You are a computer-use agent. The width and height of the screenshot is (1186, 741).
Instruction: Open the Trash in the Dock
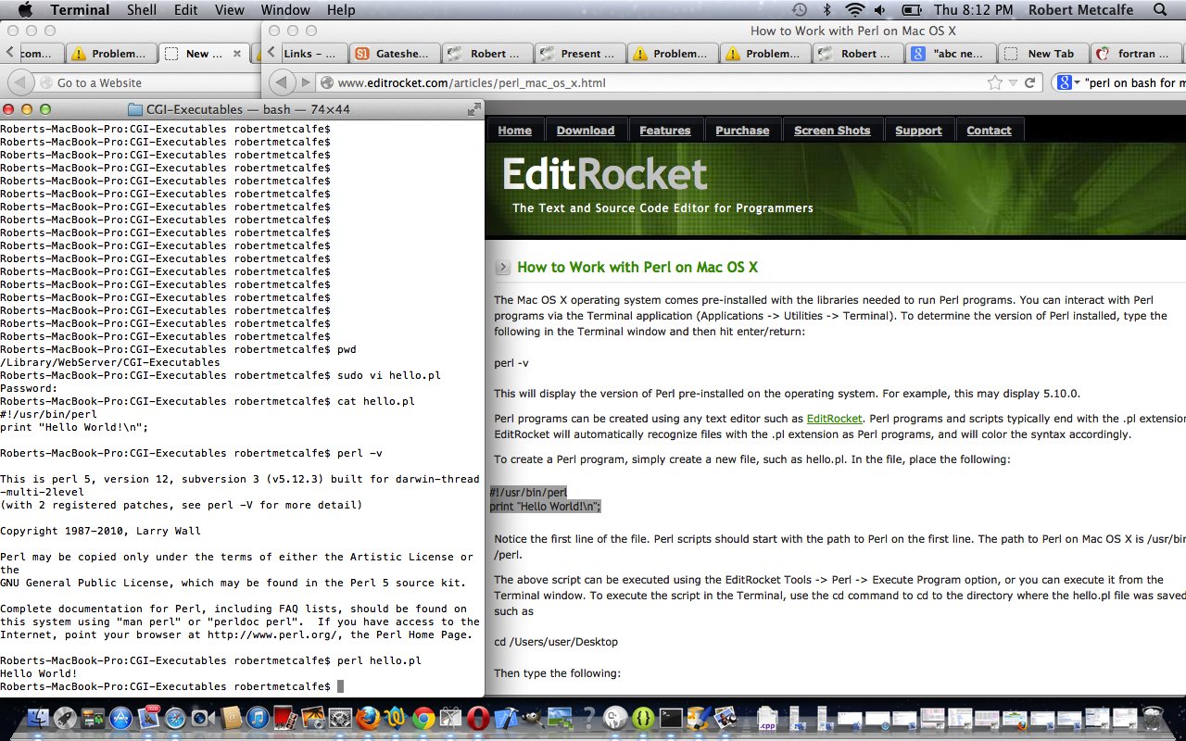(x=1152, y=719)
